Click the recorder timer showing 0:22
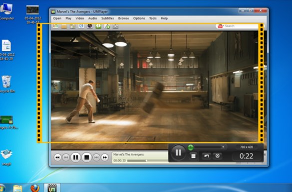Screen dimensions: 292x192 pyautogui.click(x=247, y=156)
